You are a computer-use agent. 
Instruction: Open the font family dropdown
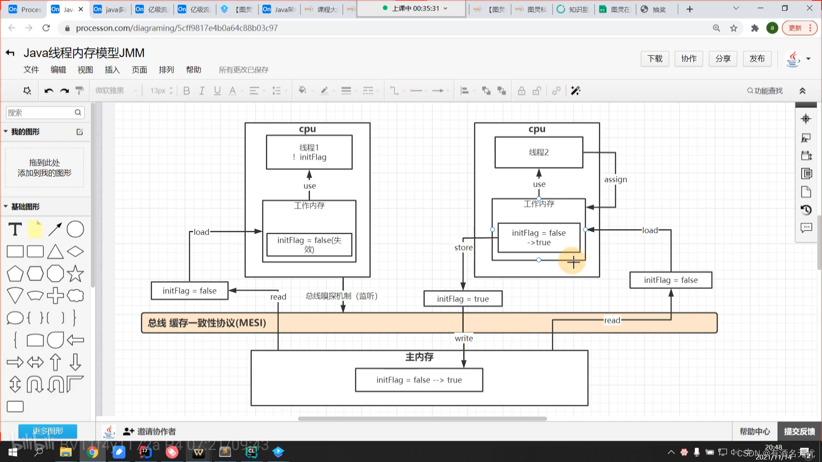click(x=116, y=91)
